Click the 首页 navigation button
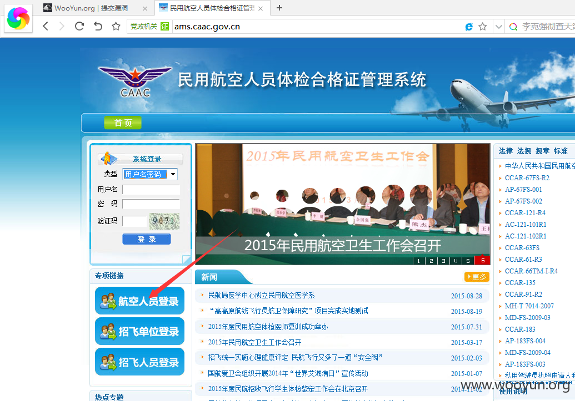Screen dimensions: 575x401 123,123
